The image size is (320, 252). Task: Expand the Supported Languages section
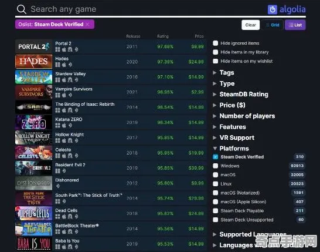tap(250, 234)
